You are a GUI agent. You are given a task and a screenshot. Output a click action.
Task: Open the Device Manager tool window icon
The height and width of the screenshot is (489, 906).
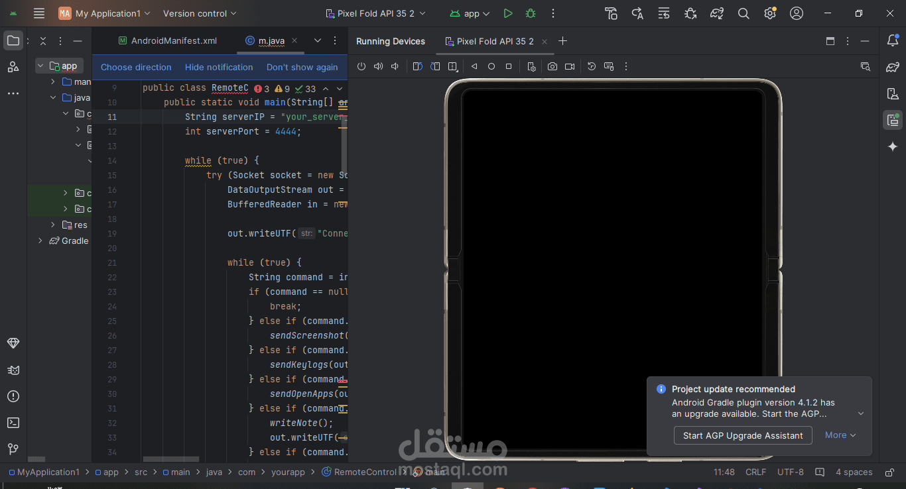tap(893, 93)
